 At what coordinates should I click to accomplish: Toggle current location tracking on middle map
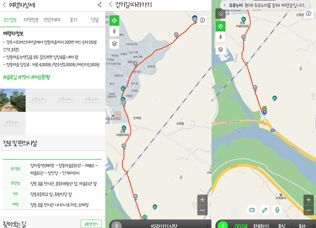[114, 21]
